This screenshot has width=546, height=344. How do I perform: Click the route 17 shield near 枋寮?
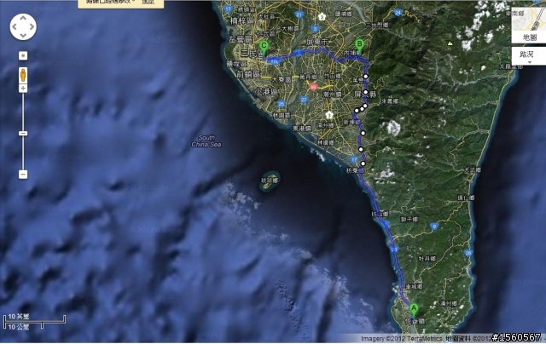(354, 159)
